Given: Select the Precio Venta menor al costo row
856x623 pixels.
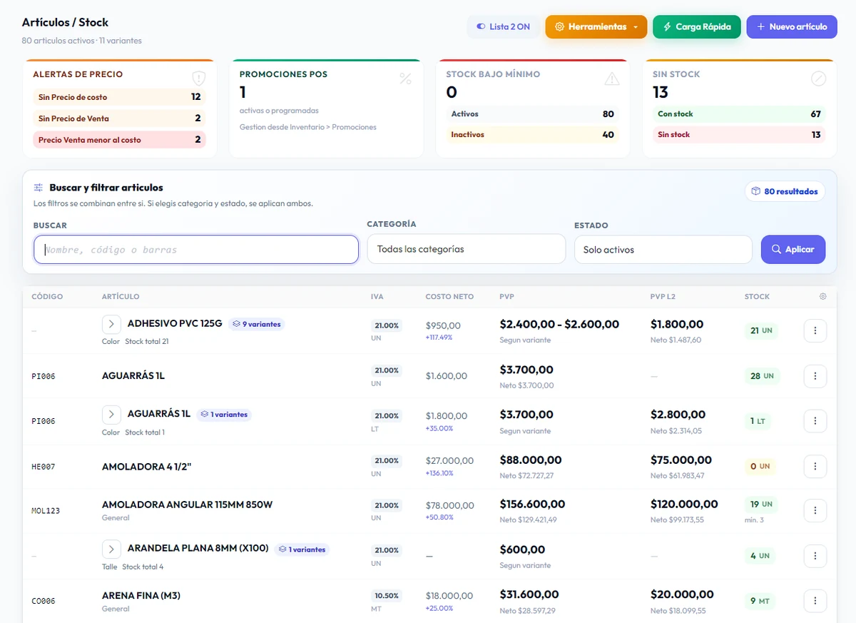Looking at the screenshot, I should (119, 140).
